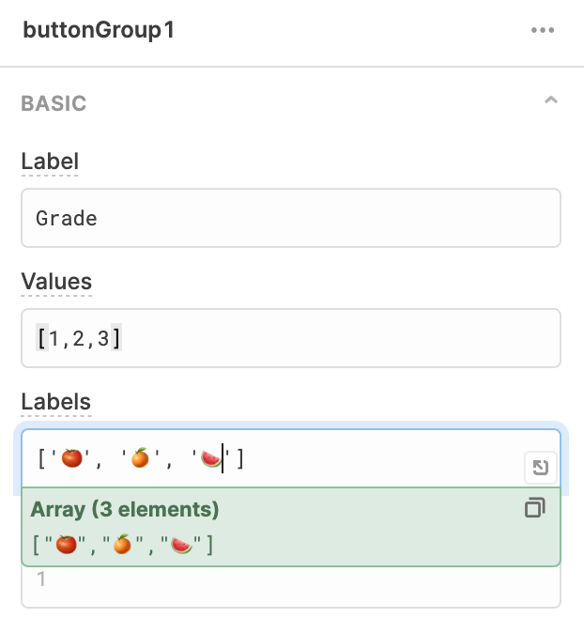Click the closing bracket in the Labels input
Screen dimensions: 584x618
[x=240, y=458]
